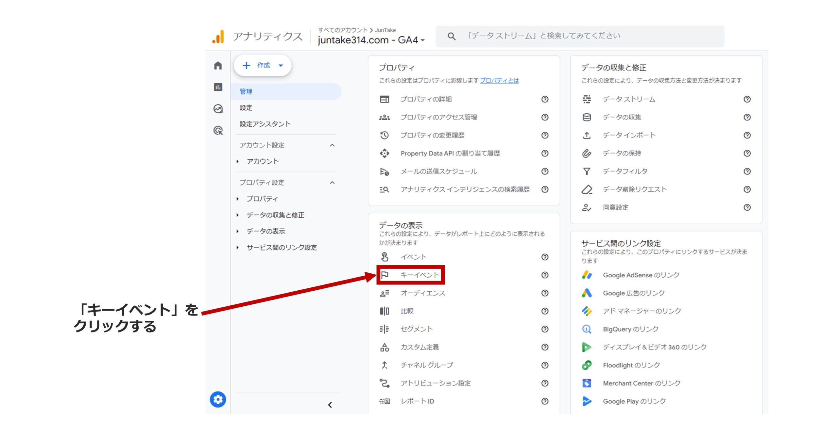
Task: Open the Admin gear icon at bottom left
Action: (218, 399)
